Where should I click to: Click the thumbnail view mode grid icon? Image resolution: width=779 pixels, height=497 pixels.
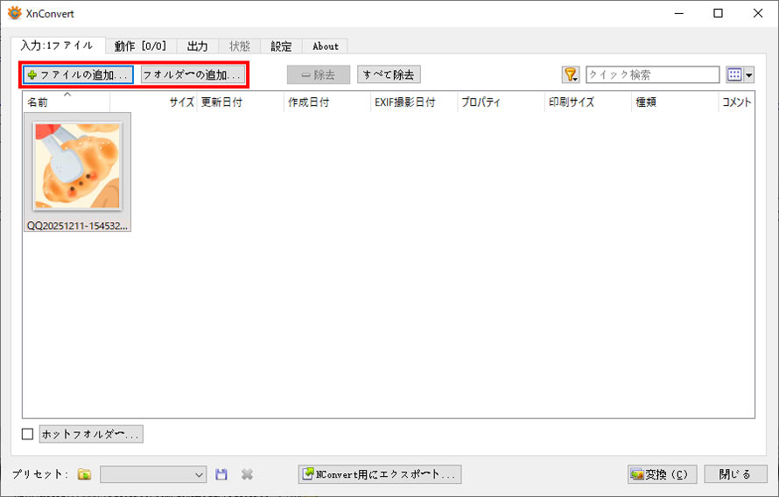(x=734, y=75)
